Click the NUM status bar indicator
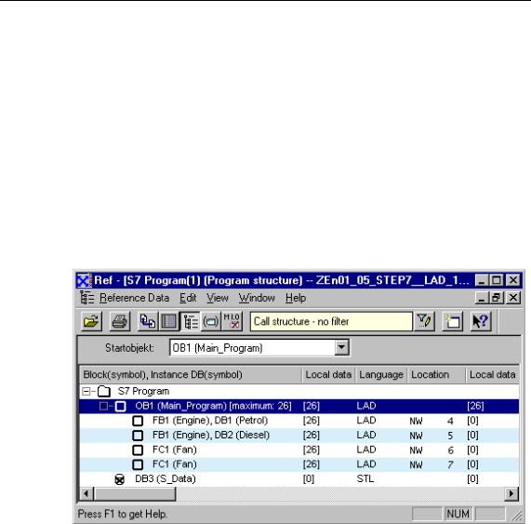 coord(458,514)
